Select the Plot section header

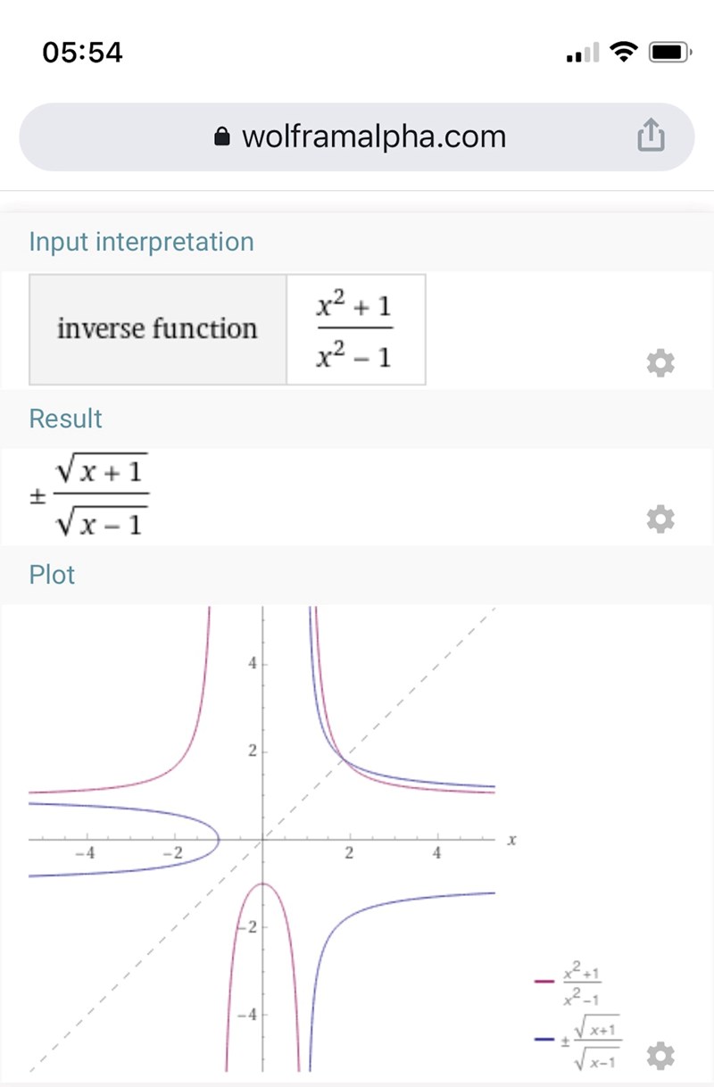tap(52, 575)
